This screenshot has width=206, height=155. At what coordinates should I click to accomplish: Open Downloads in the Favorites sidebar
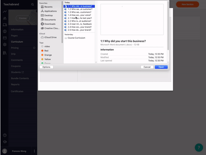pos(48,24)
